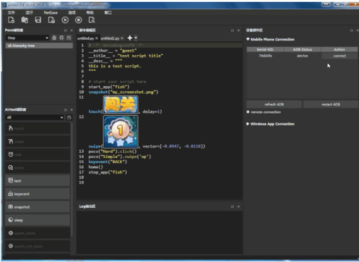Stop the script with the stop icon

pyautogui.click(x=79, y=20)
